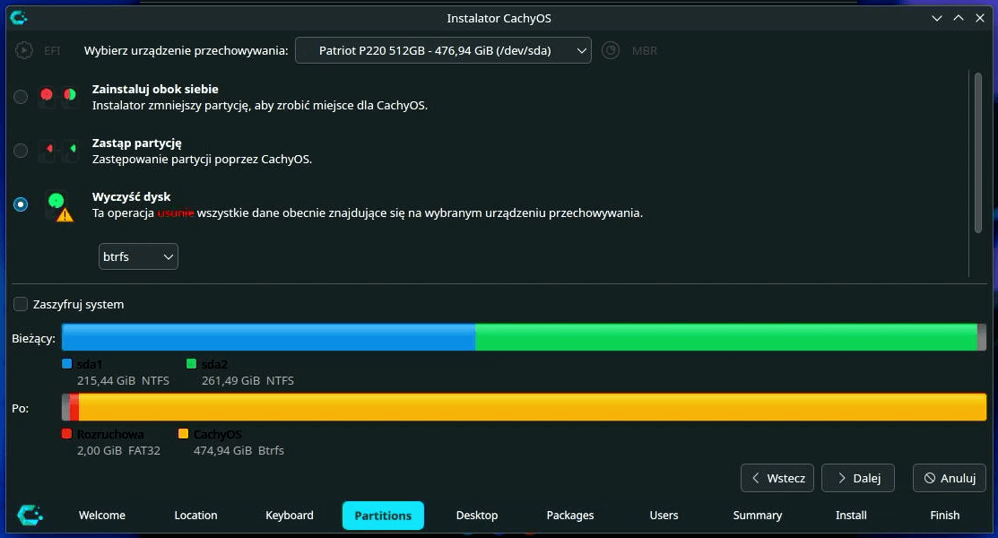Click the red Rozruchowa segment in the Po bar

coord(74,407)
